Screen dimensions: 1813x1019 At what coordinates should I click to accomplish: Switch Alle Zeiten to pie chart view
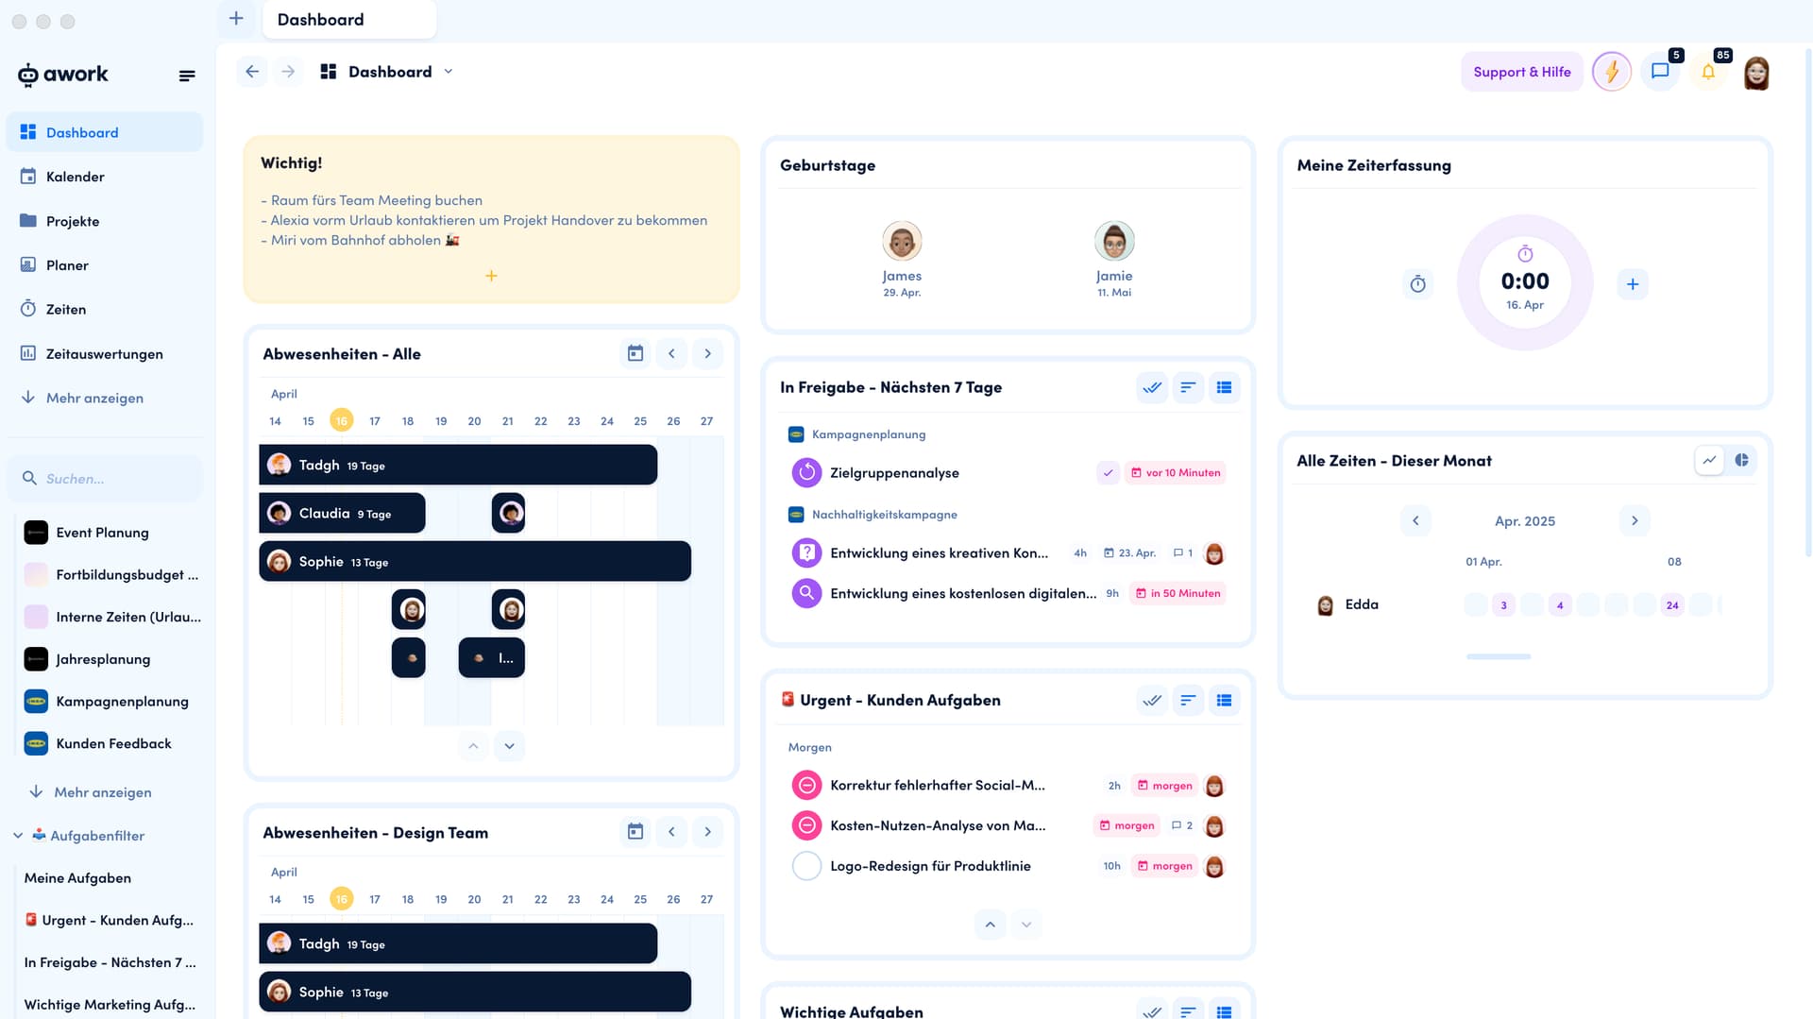point(1741,460)
